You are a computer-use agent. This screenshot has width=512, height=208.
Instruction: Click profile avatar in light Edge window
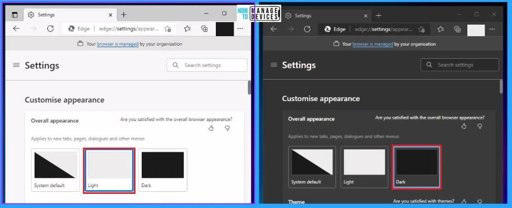click(x=225, y=29)
